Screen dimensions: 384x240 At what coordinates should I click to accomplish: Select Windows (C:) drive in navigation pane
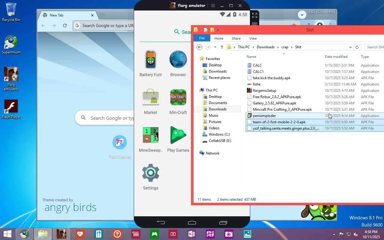tap(219, 134)
